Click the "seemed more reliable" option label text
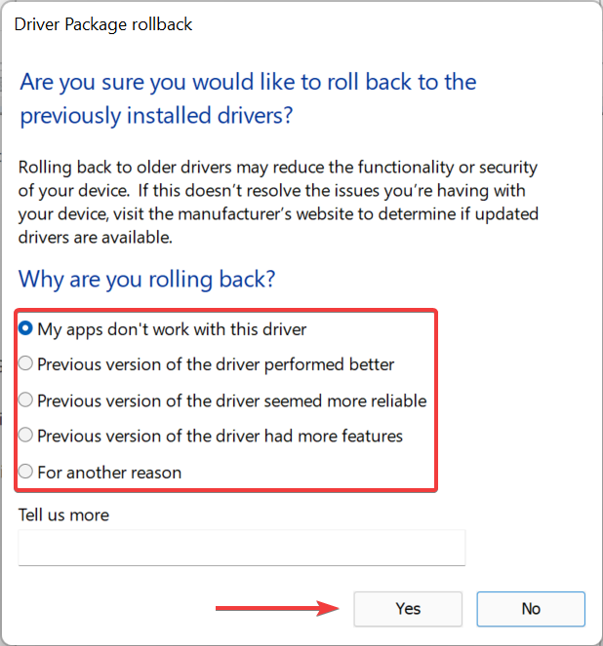 pos(231,399)
